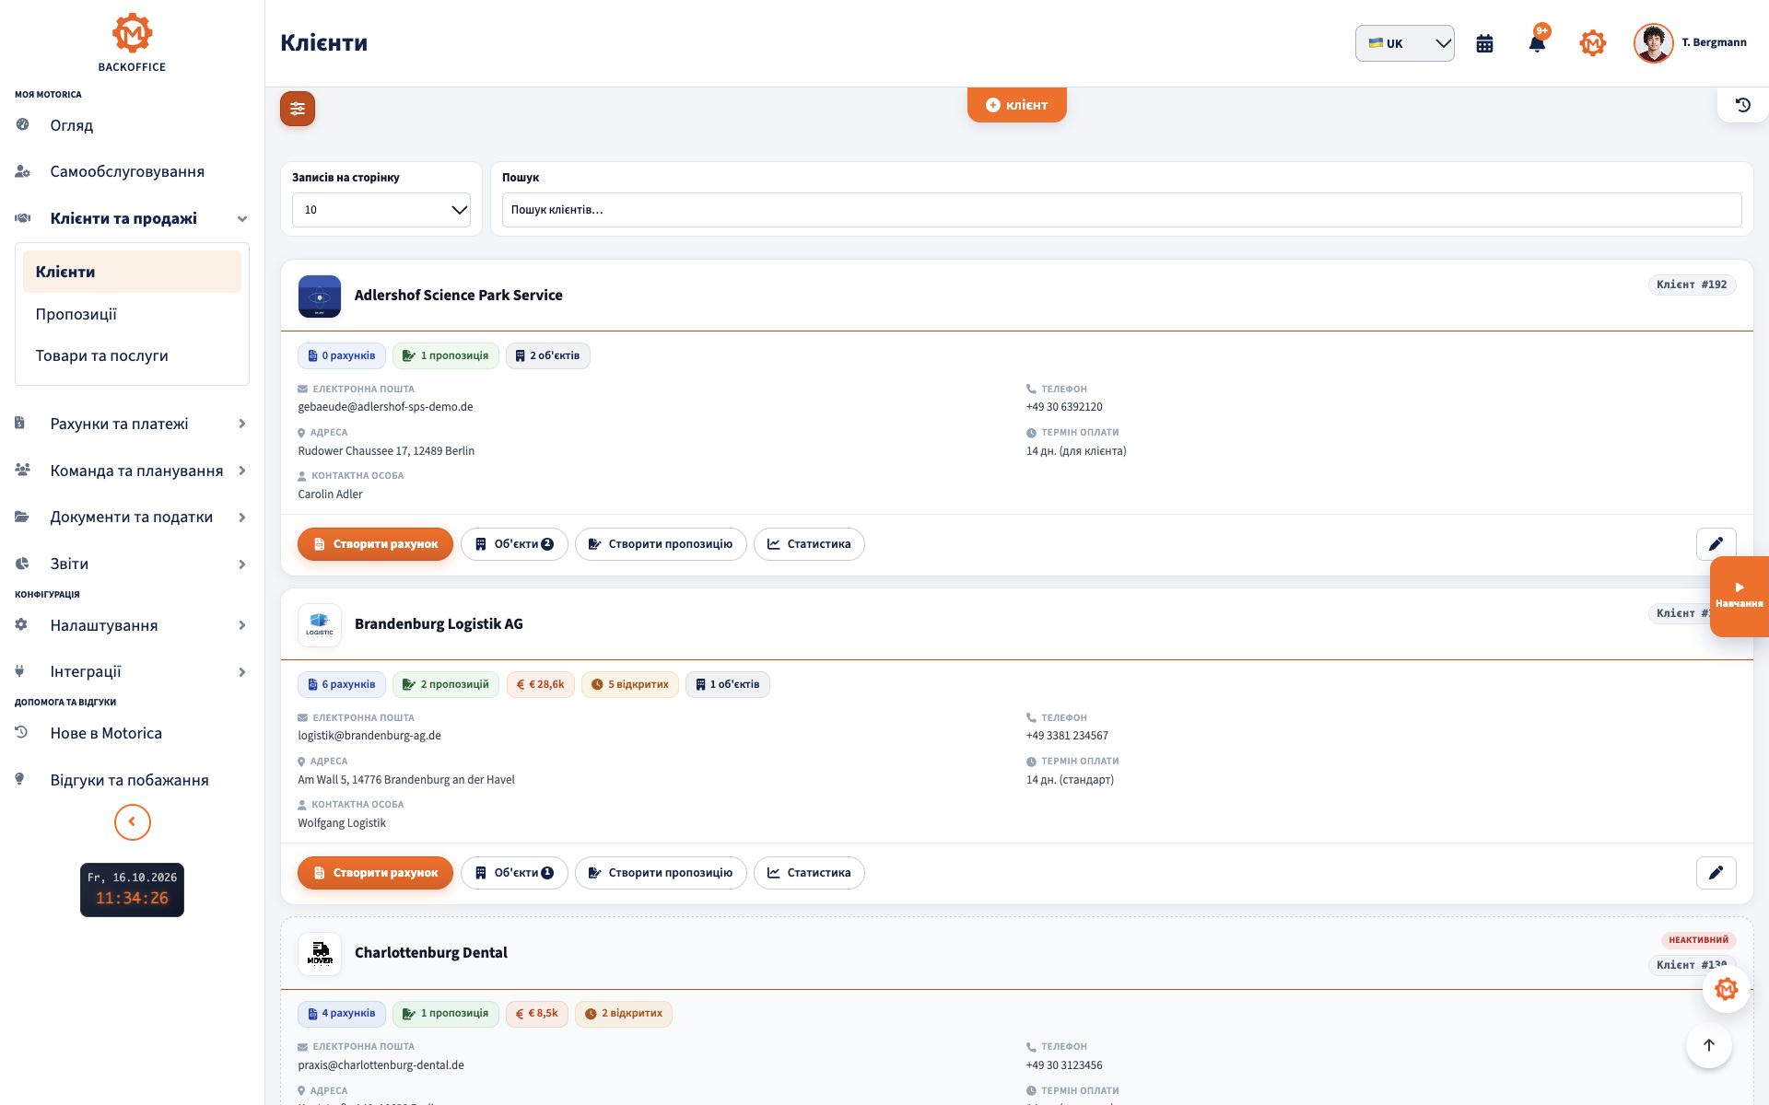Click the scroll-to-top arrow button
The width and height of the screenshot is (1769, 1105).
click(x=1708, y=1045)
